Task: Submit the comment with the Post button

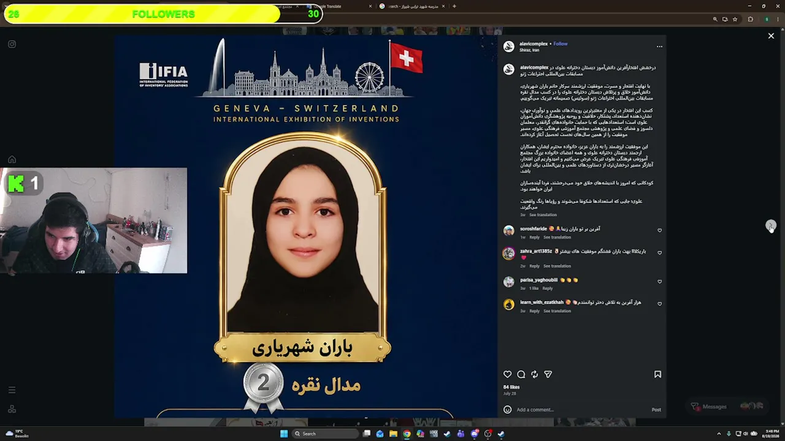Action: (x=656, y=410)
